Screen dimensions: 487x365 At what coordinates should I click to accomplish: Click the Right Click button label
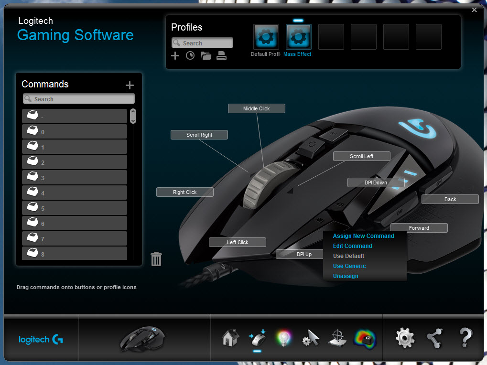coord(185,192)
